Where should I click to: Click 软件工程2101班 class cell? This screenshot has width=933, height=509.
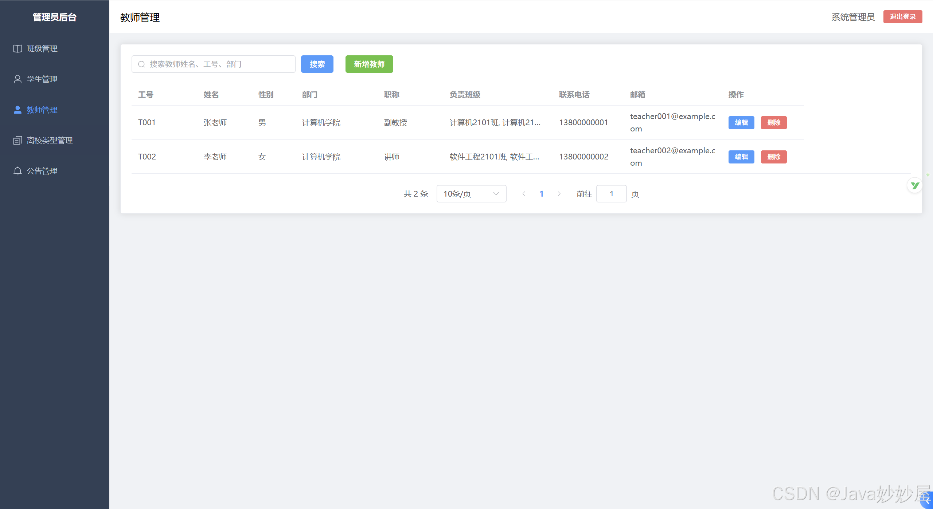coord(495,157)
